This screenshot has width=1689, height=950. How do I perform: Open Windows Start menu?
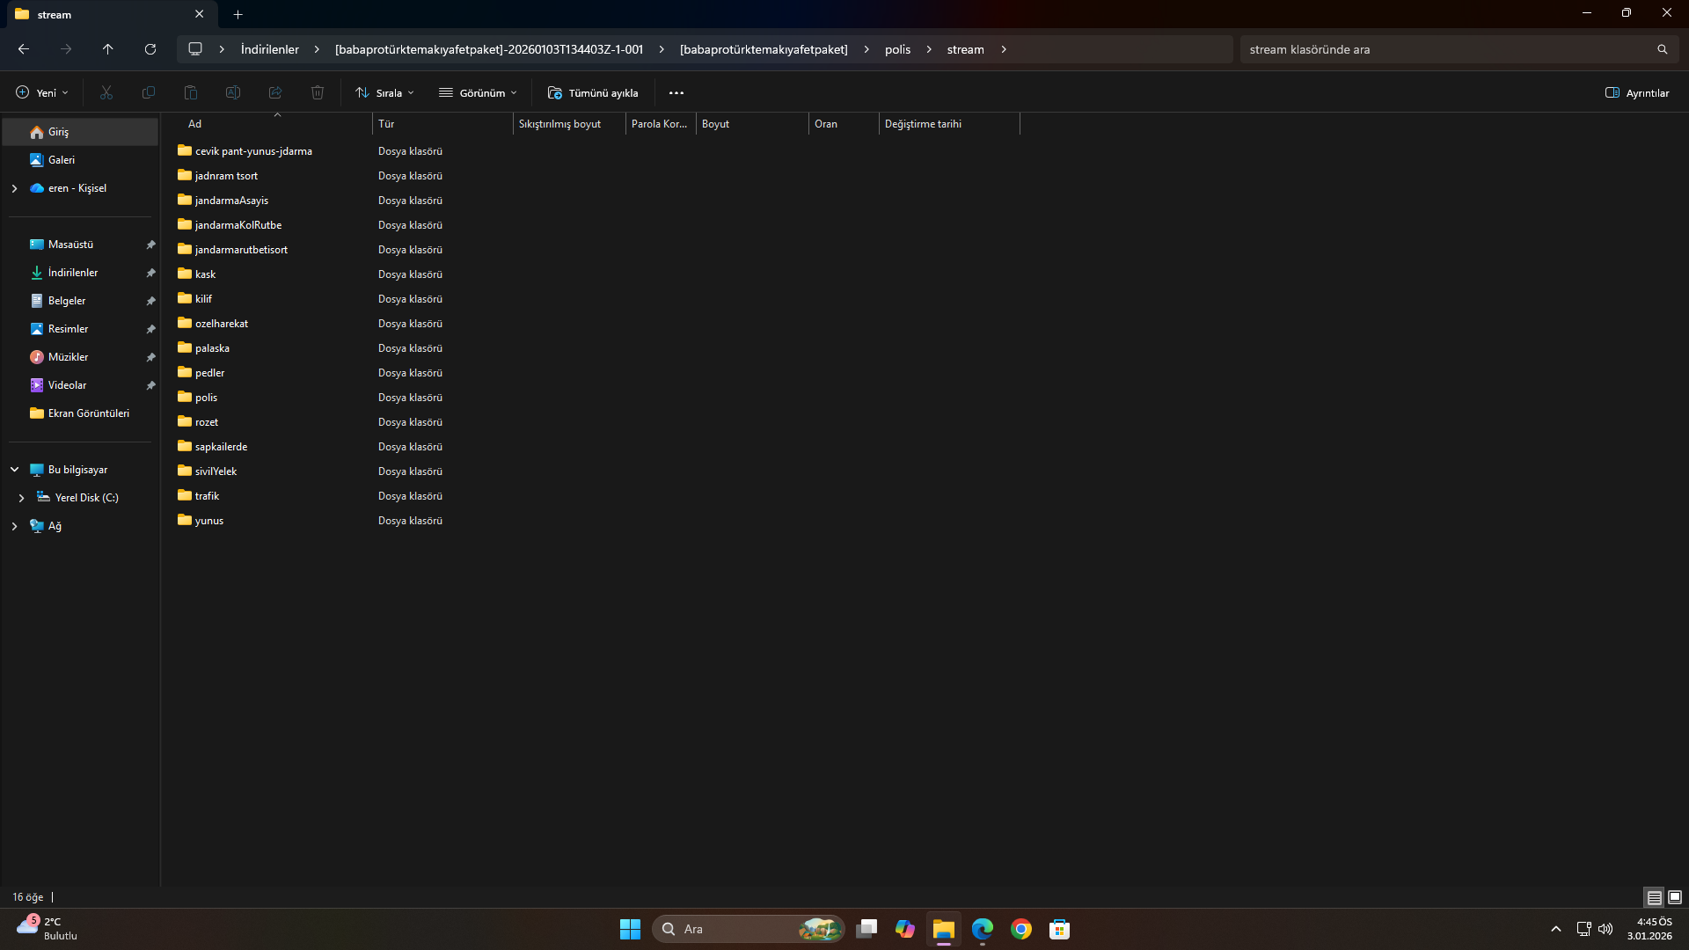(x=630, y=929)
